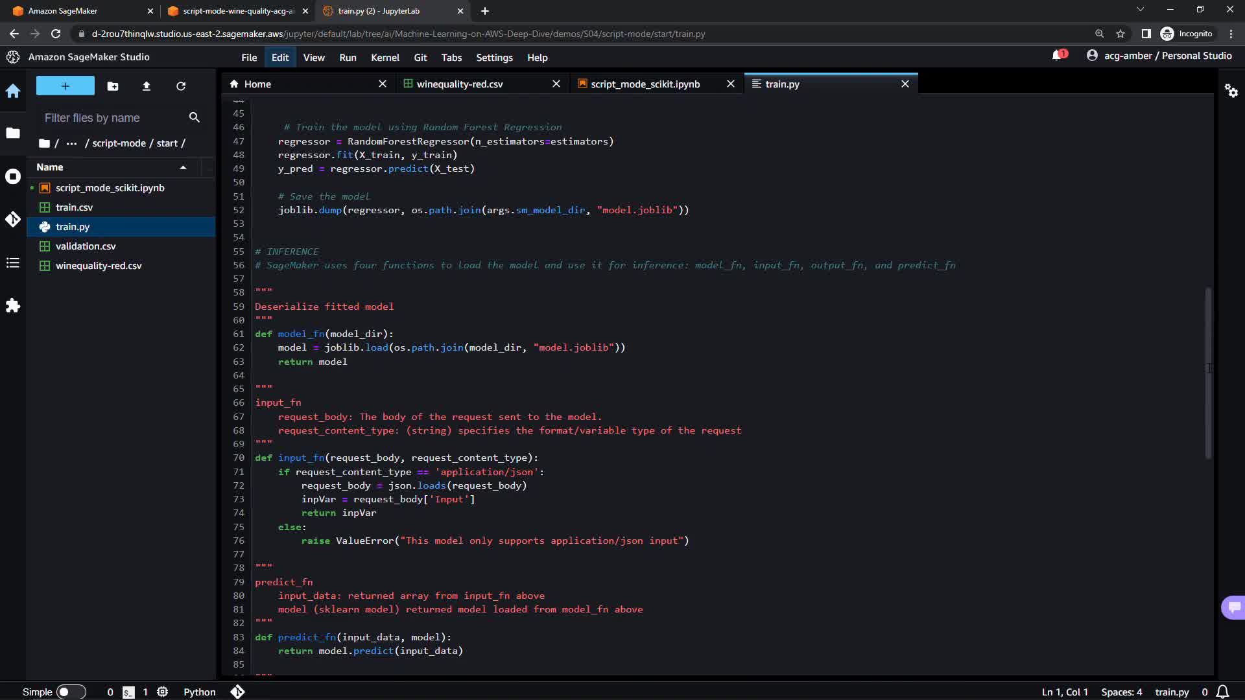Screen dimensions: 1245x700
Task: Expand the collapsed breadcrumb ellipsis path
Action: click(71, 143)
